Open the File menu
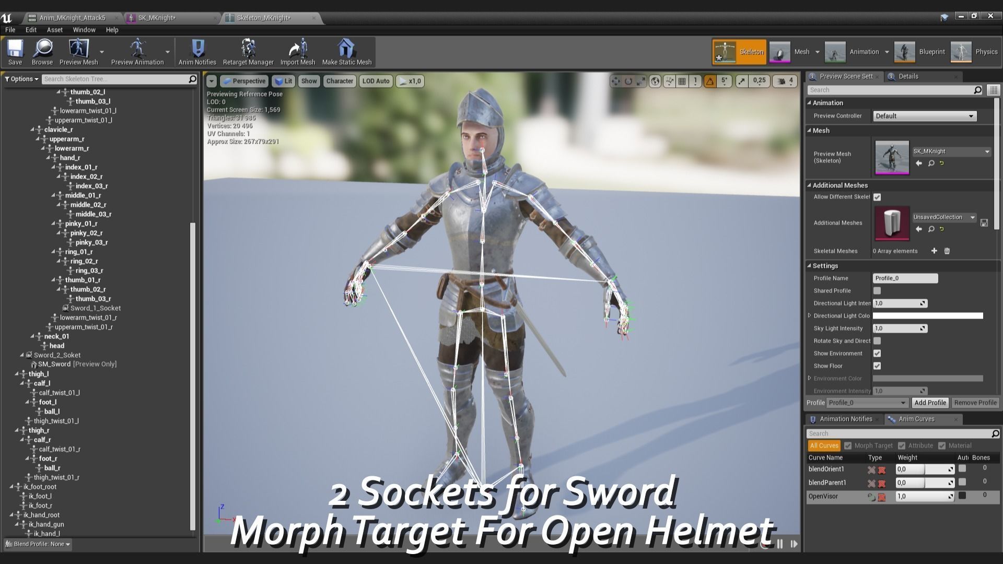This screenshot has height=564, width=1003. click(10, 30)
